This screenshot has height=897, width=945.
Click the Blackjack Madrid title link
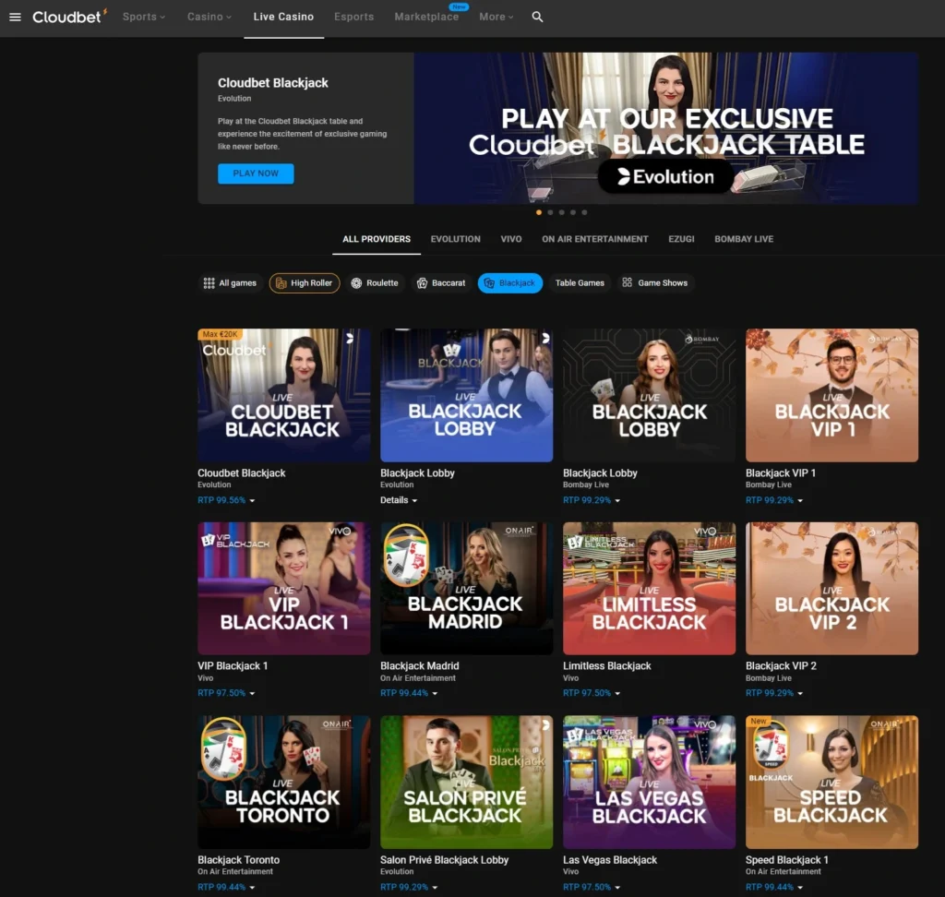420,666
